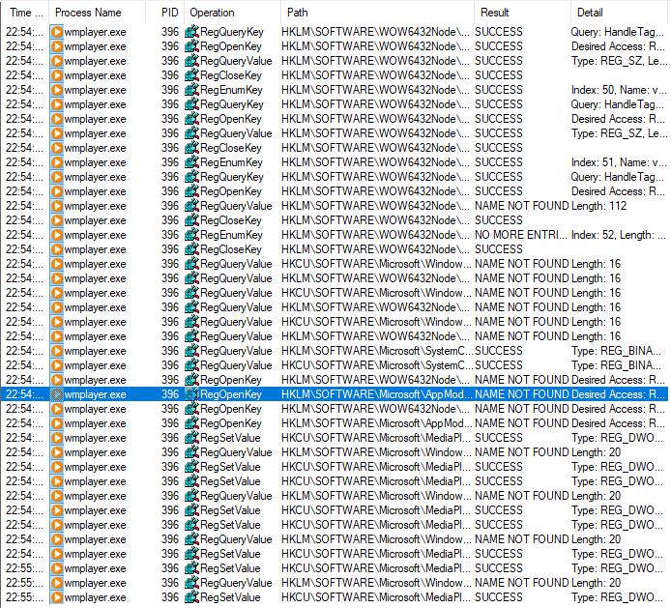671x608 pixels.
Task: Select 'Length: 20' in the 22:55 row
Action: tap(596, 583)
